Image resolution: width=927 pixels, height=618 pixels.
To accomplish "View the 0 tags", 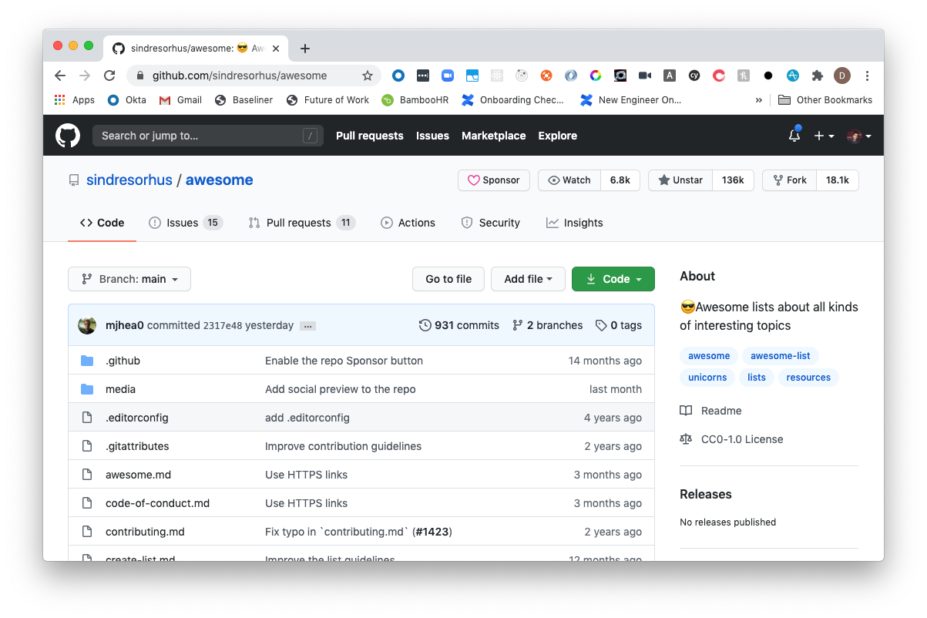I will (619, 325).
